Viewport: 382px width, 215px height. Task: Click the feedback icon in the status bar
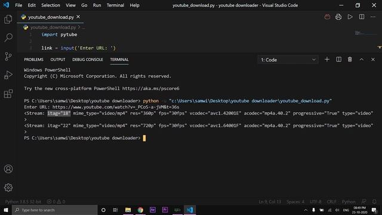[363, 202]
